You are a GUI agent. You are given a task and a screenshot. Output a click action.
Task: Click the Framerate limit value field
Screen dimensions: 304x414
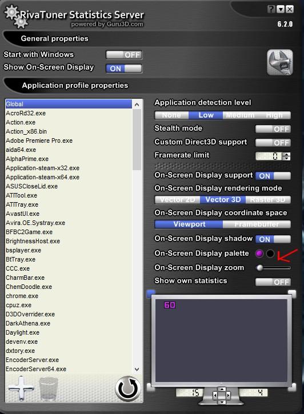[x=269, y=156]
